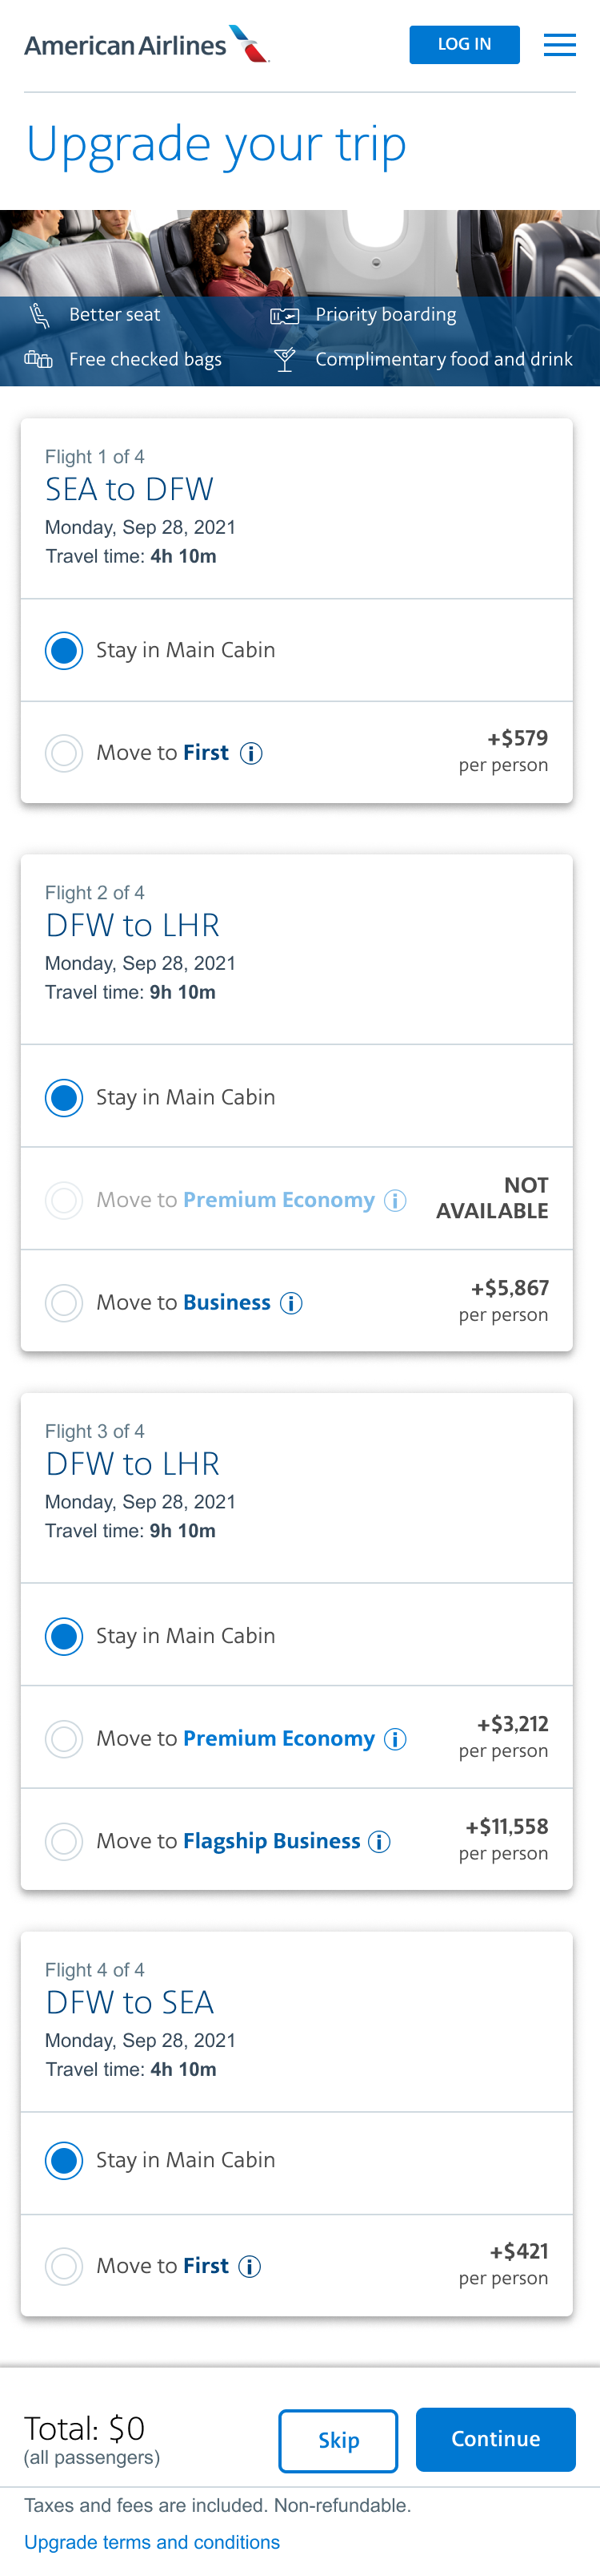This screenshot has width=600, height=2576.
Task: Keep Stay in Main Cabin for Flight 4
Action: click(x=64, y=2160)
